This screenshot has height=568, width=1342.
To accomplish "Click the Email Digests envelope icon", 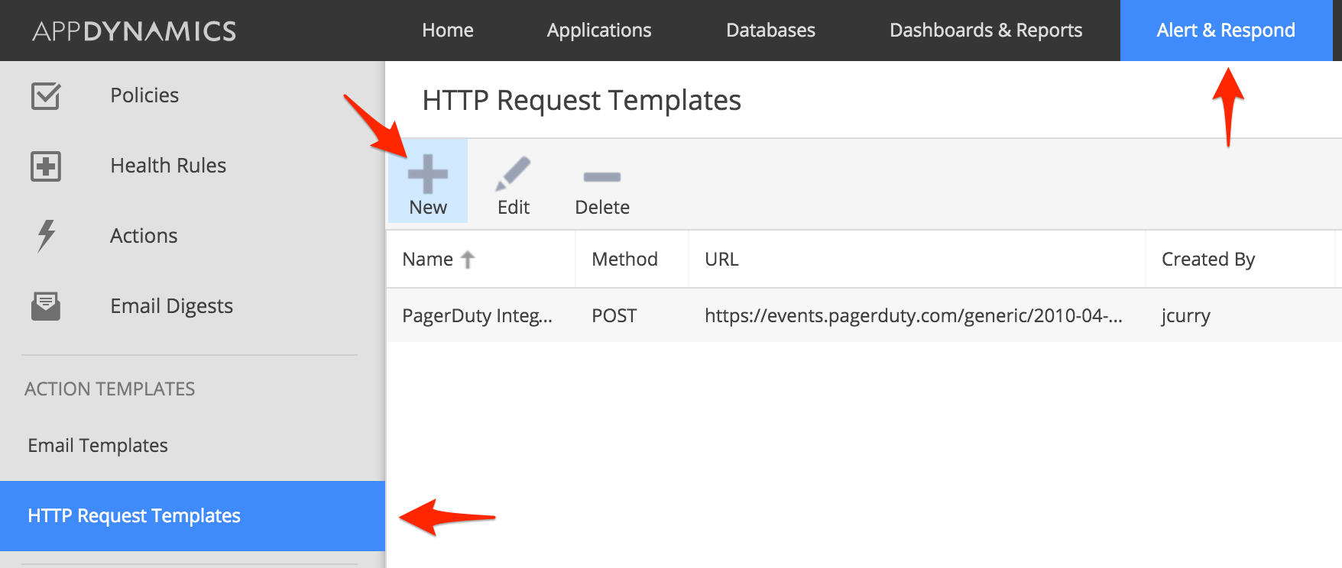I will [46, 306].
